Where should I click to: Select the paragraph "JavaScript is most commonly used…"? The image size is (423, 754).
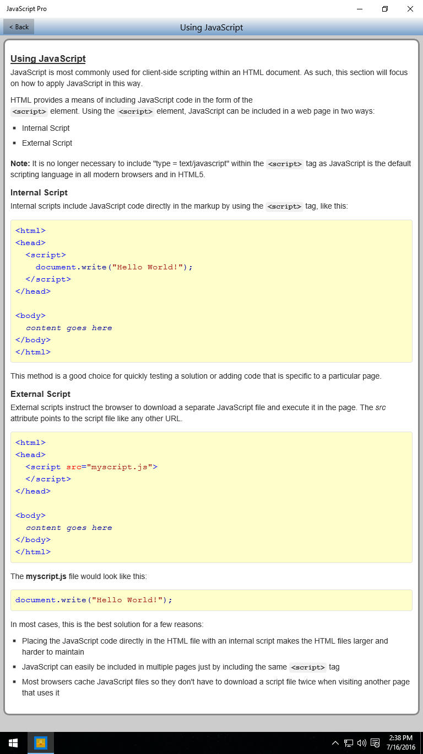click(x=209, y=78)
